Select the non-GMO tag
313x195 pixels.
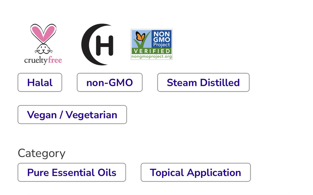pos(110,83)
